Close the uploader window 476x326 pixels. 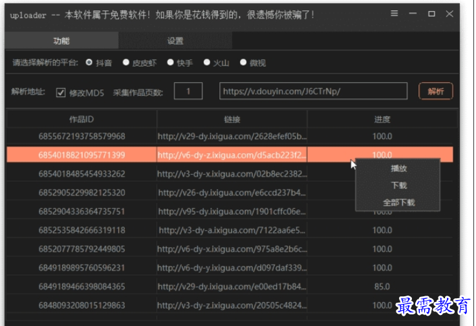449,14
